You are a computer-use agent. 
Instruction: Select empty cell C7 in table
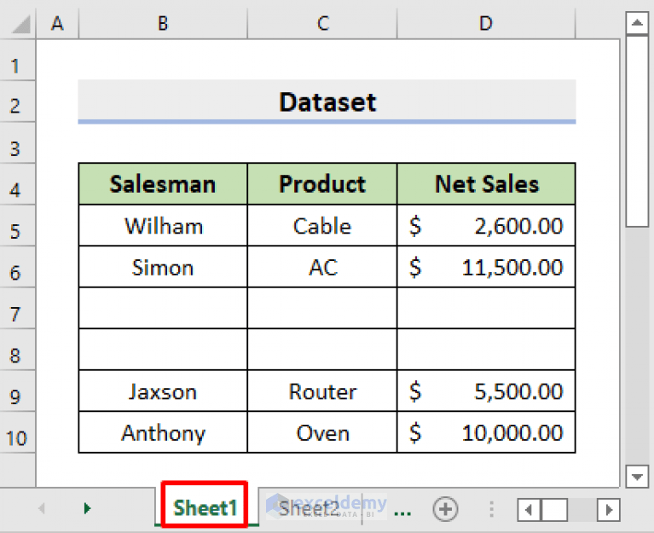(x=322, y=308)
